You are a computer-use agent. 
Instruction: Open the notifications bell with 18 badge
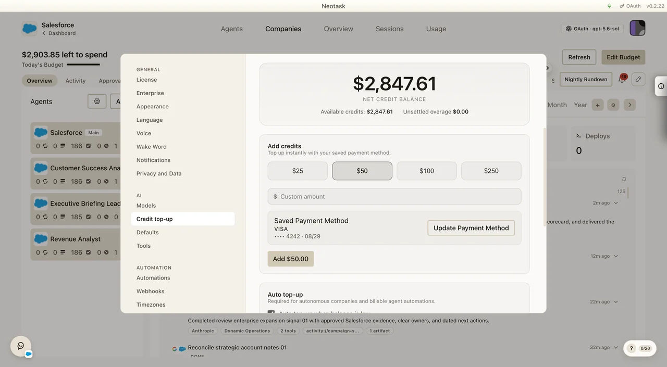622,79
